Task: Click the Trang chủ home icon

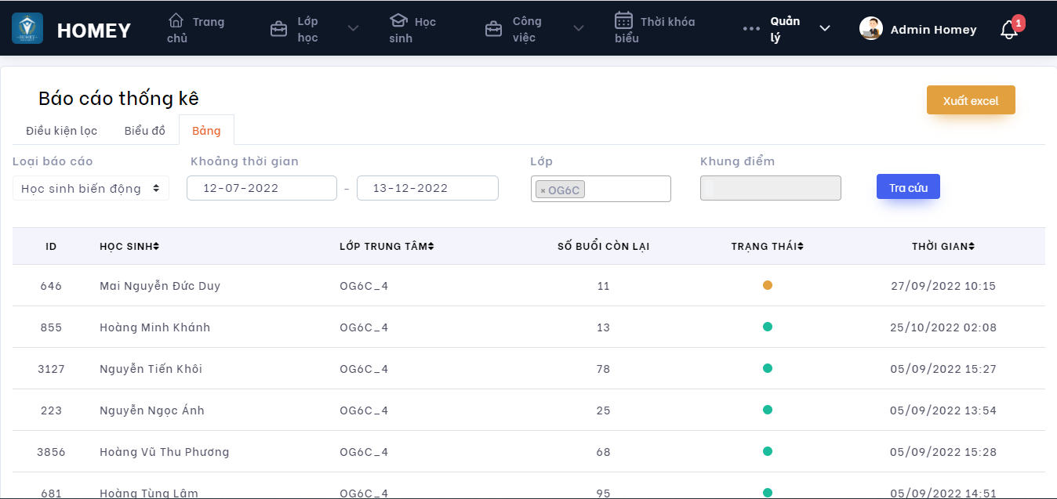Action: (x=176, y=20)
